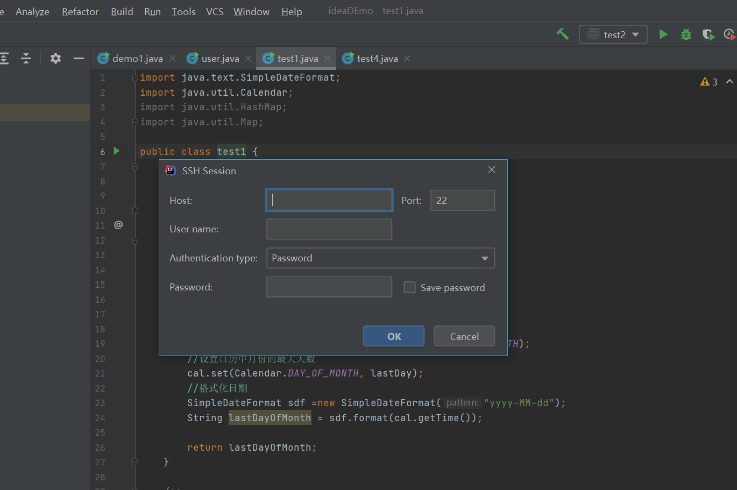This screenshot has width=737, height=490.
Task: Open the Help menu
Action: pyautogui.click(x=291, y=11)
